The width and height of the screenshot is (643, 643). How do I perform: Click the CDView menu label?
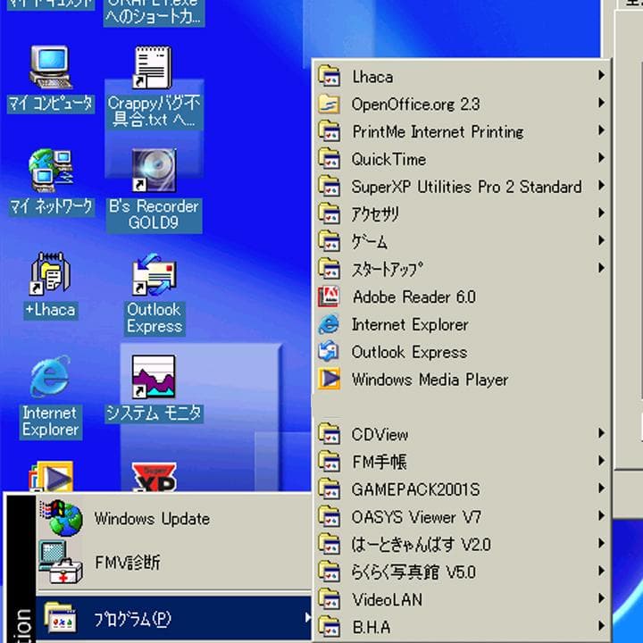click(380, 434)
